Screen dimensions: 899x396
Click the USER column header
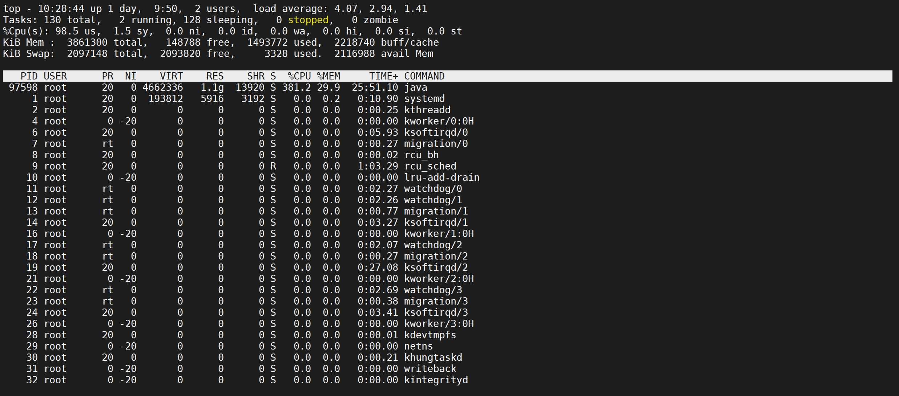point(55,76)
